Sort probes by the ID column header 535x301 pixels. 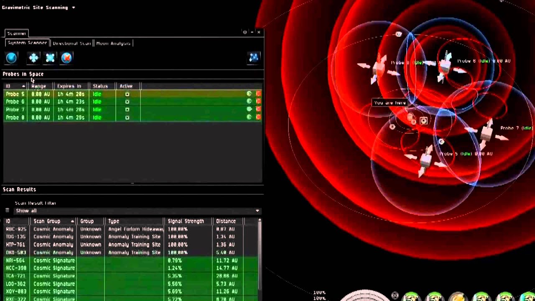point(15,86)
